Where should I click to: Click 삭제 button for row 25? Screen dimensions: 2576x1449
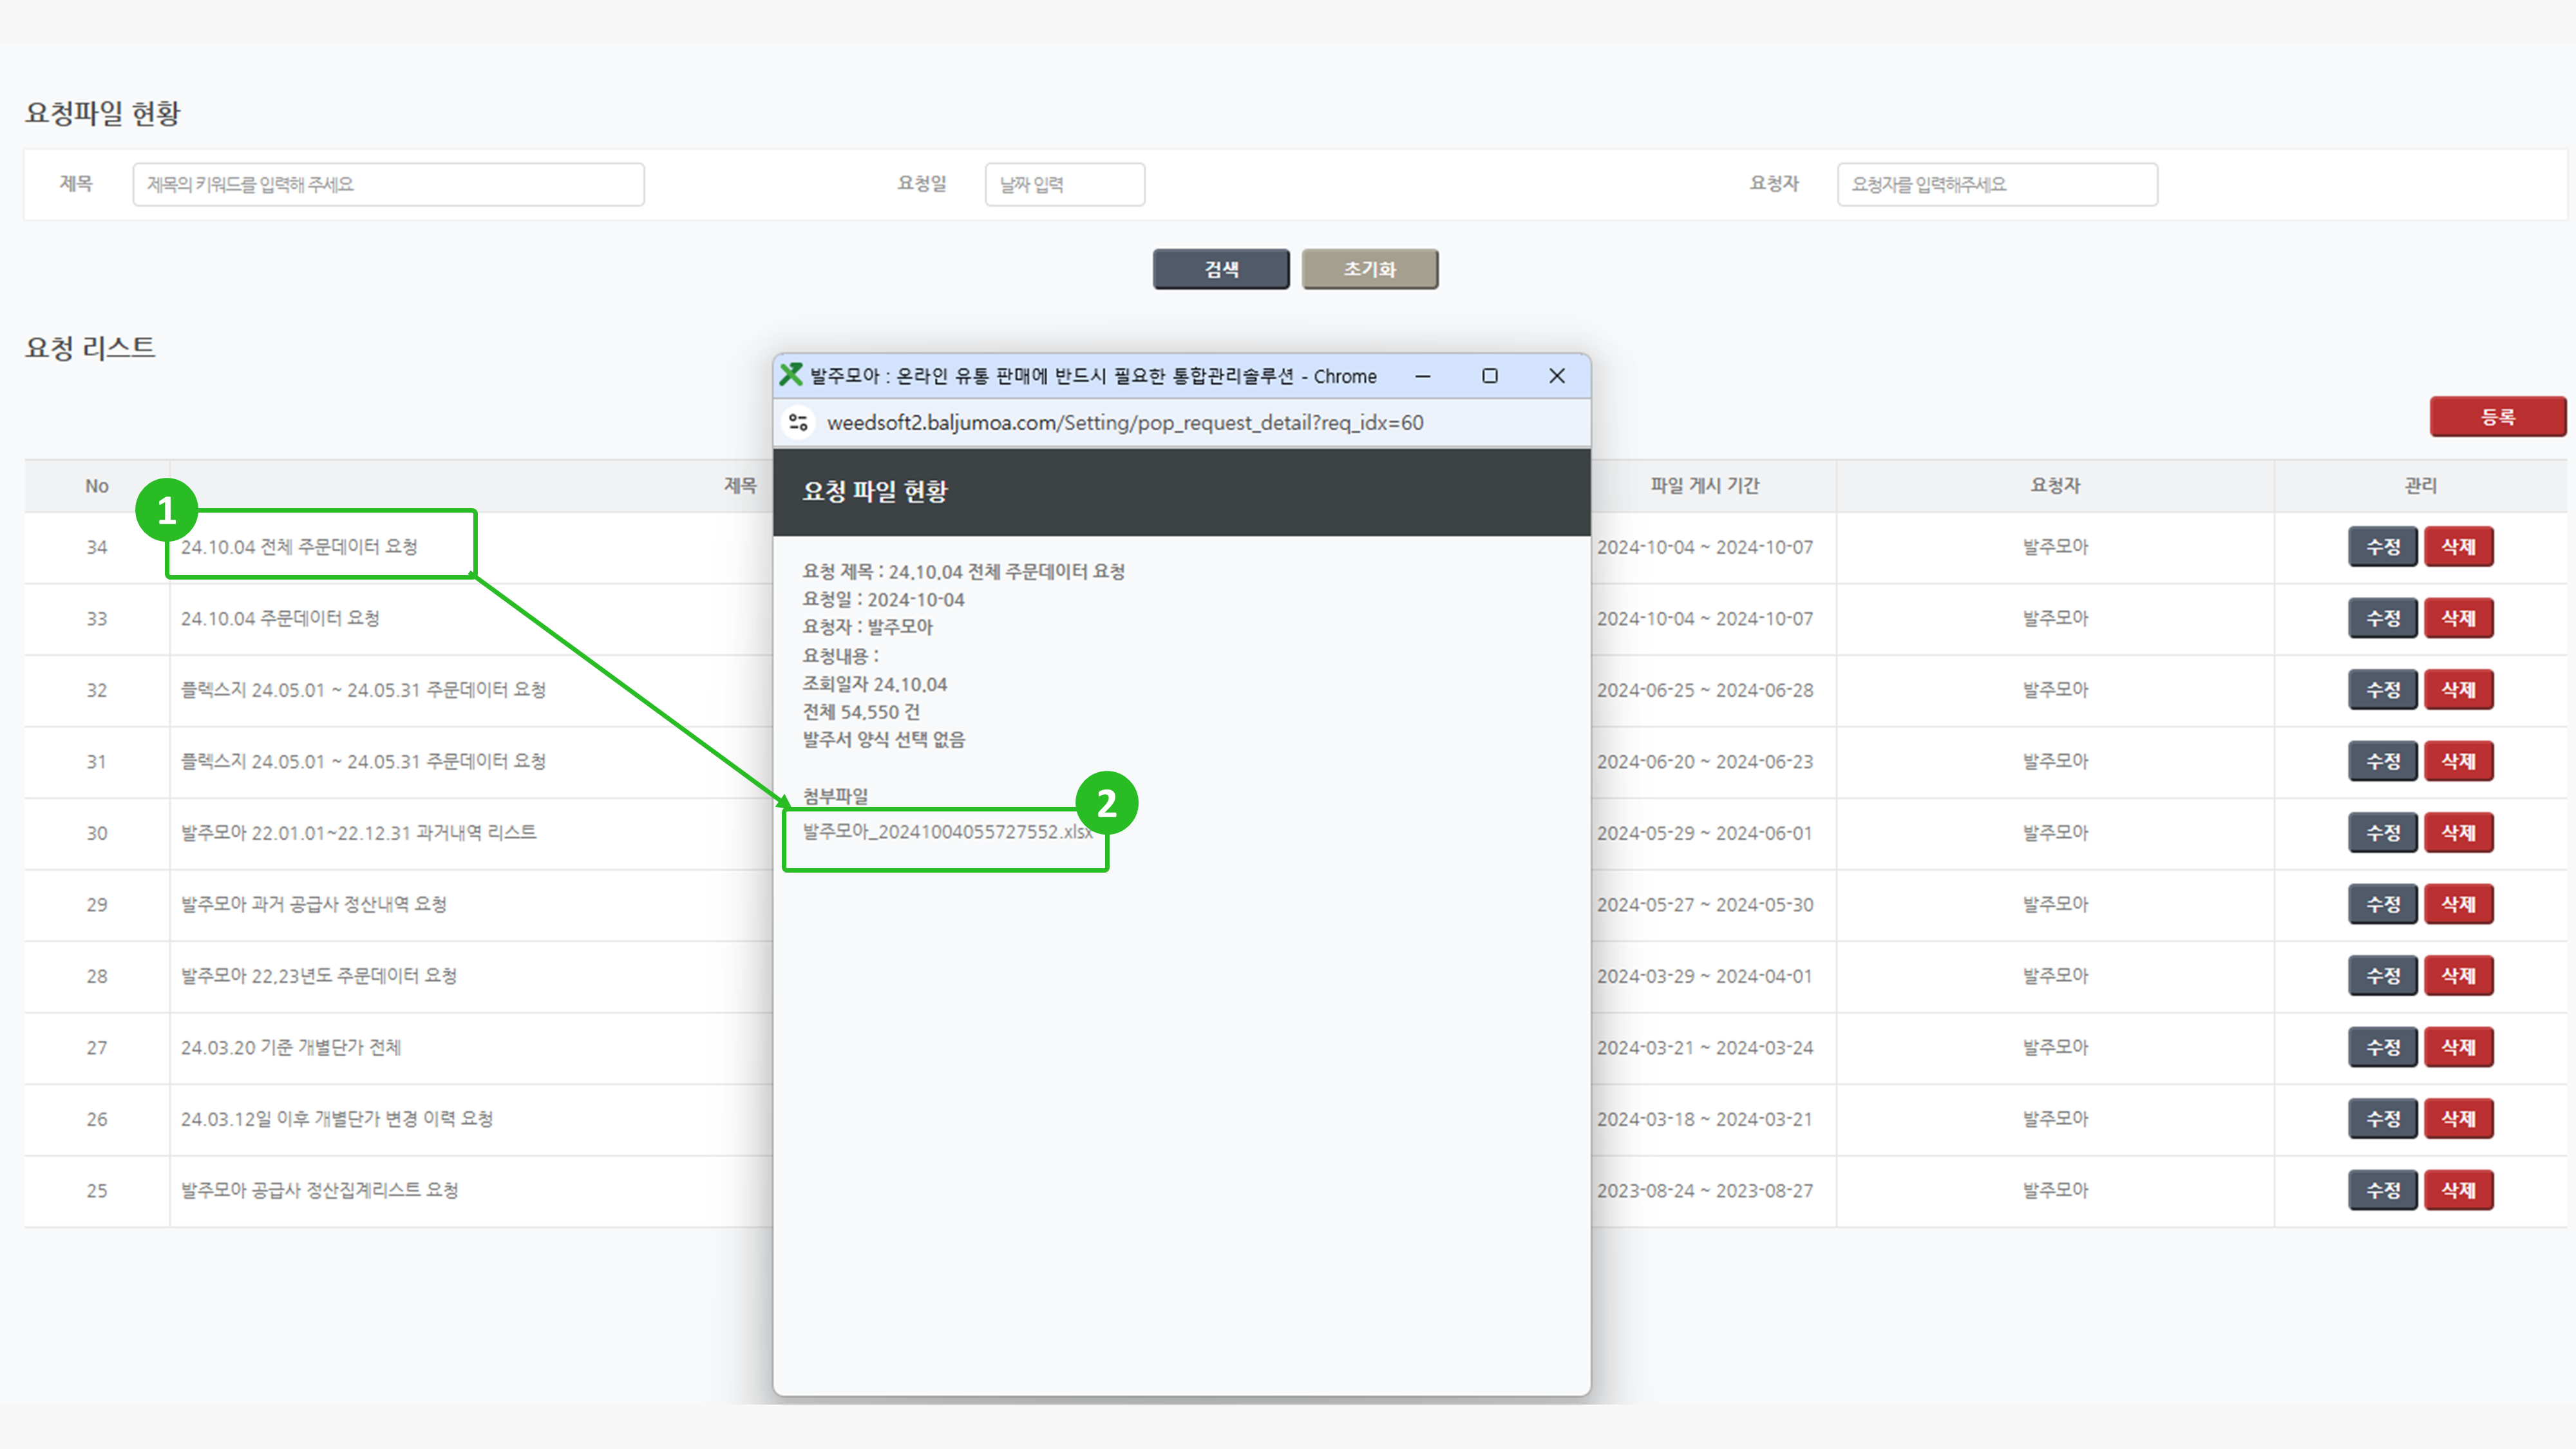coord(2458,1190)
